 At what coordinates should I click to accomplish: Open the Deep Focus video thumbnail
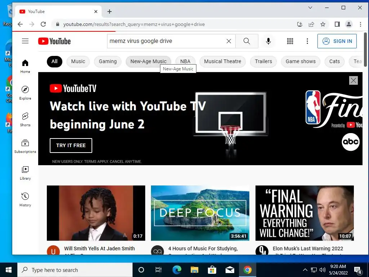(x=200, y=213)
